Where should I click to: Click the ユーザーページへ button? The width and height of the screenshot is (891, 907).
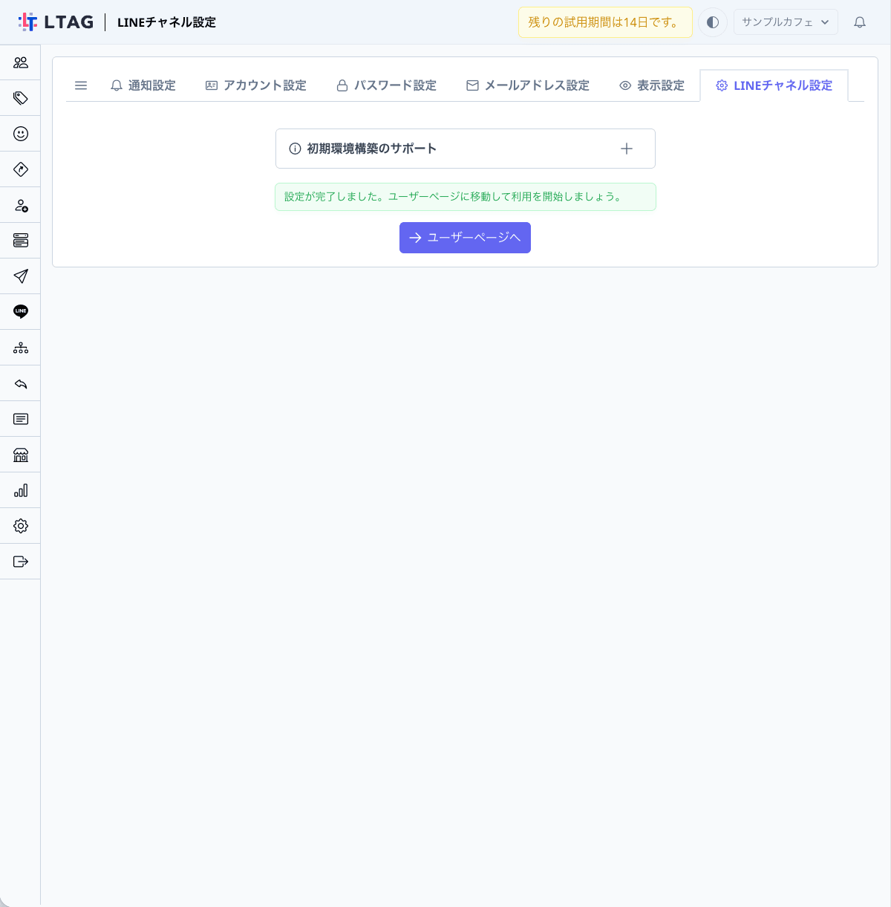pyautogui.click(x=465, y=238)
